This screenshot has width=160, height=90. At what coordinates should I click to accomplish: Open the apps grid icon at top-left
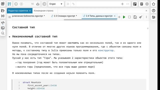(3, 4)
